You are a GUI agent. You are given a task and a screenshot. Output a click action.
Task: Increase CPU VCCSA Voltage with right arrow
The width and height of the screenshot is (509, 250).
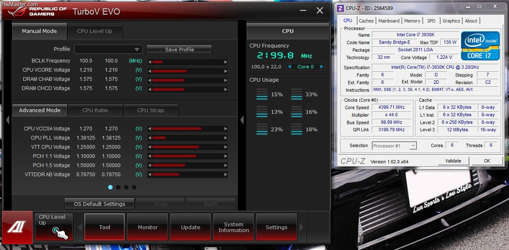[226, 129]
